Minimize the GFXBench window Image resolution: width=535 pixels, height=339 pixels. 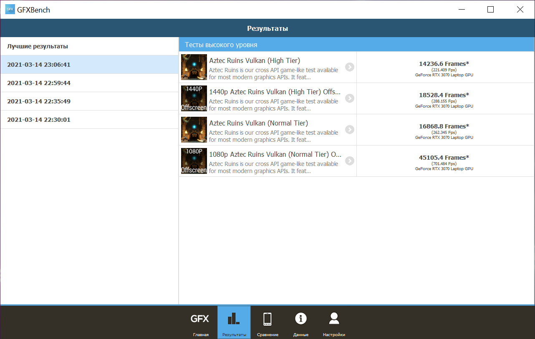coord(461,9)
